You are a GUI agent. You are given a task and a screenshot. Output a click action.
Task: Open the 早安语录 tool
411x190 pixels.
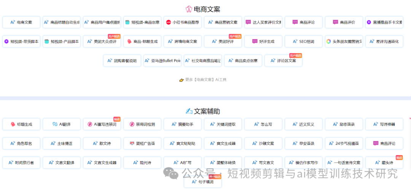pos(304,143)
